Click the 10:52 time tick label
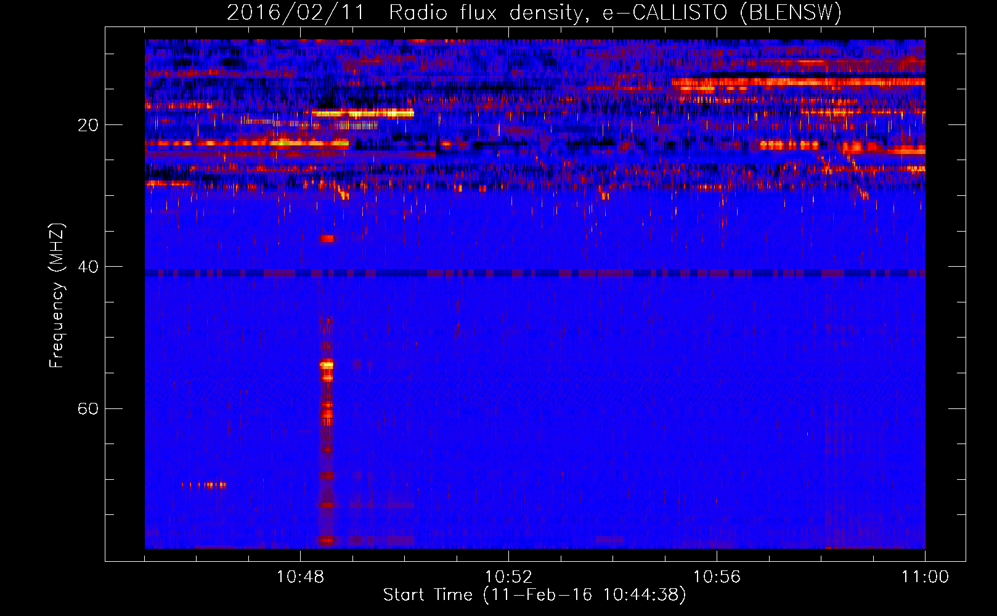 click(x=508, y=577)
